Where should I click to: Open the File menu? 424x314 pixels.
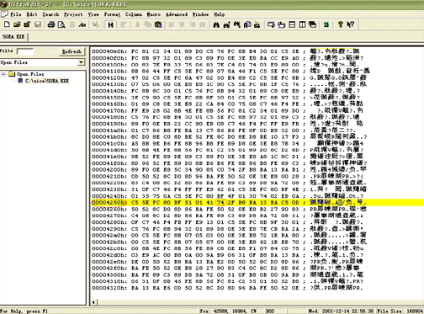pos(16,14)
